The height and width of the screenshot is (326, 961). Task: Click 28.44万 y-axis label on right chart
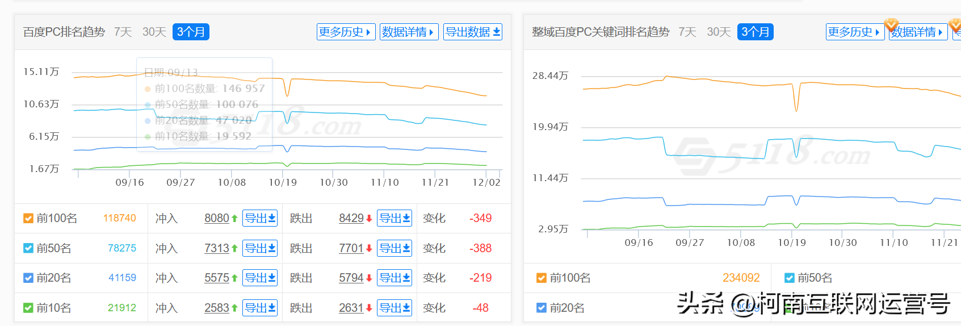click(550, 76)
